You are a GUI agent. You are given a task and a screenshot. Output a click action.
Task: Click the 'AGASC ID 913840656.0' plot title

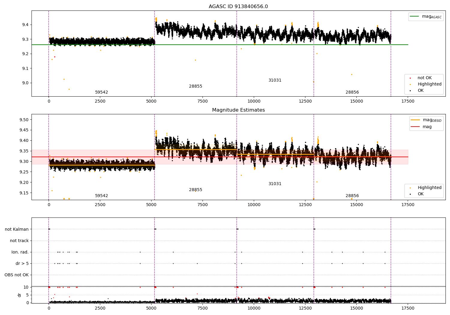pos(238,7)
